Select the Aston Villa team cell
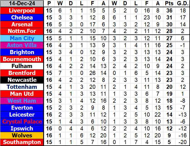The width and height of the screenshot is (190, 146). click(x=22, y=45)
